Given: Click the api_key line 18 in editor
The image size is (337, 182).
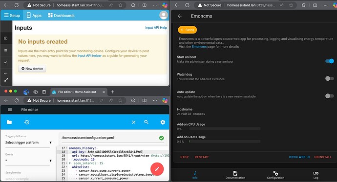Looking at the screenshot, I should tap(107, 152).
